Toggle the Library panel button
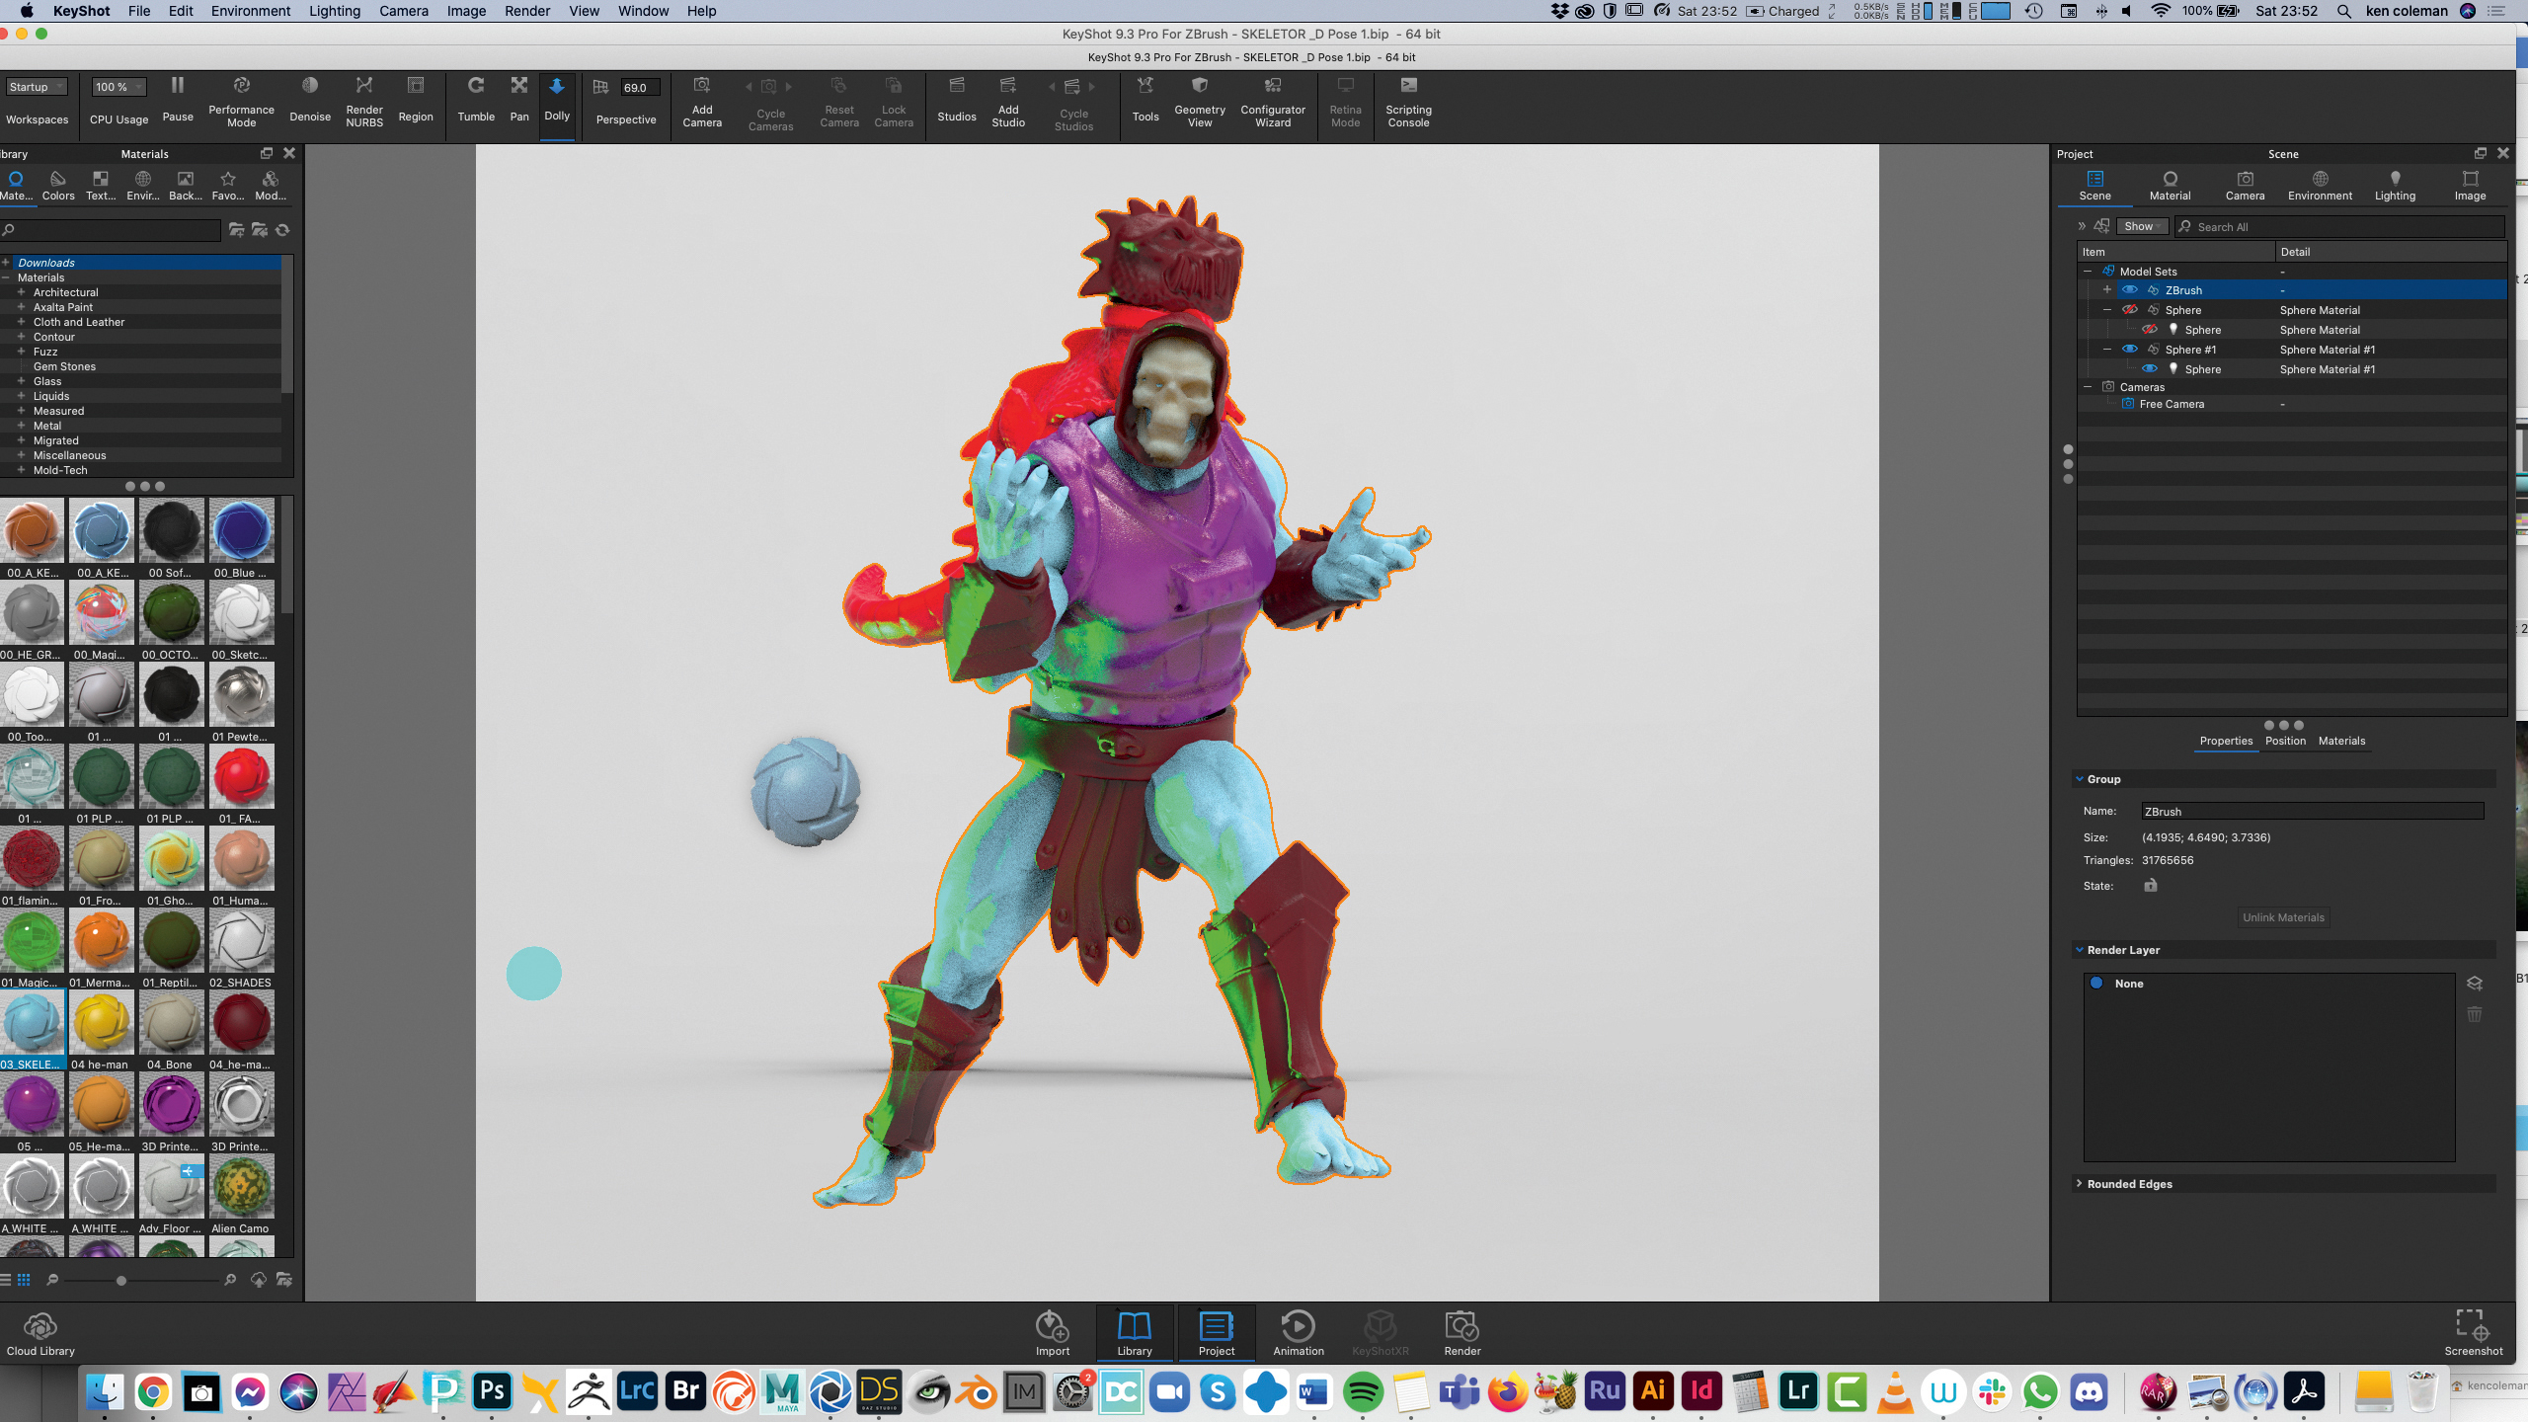The height and width of the screenshot is (1422, 2528). click(1135, 1332)
